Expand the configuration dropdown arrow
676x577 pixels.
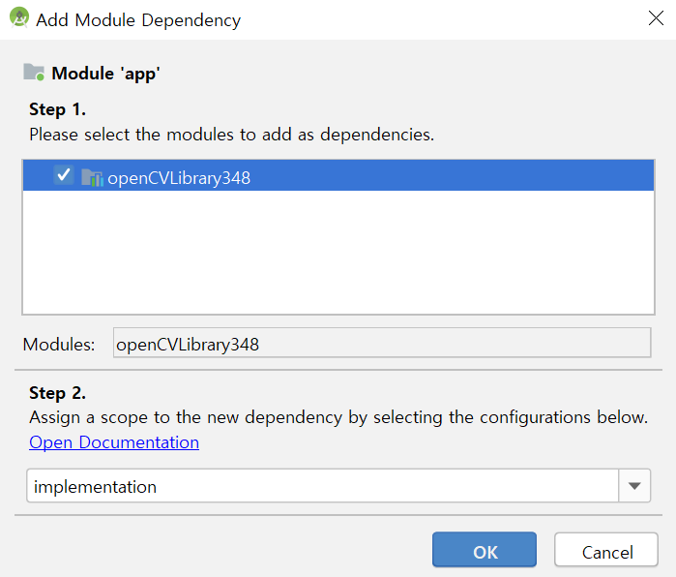pyautogui.click(x=634, y=486)
